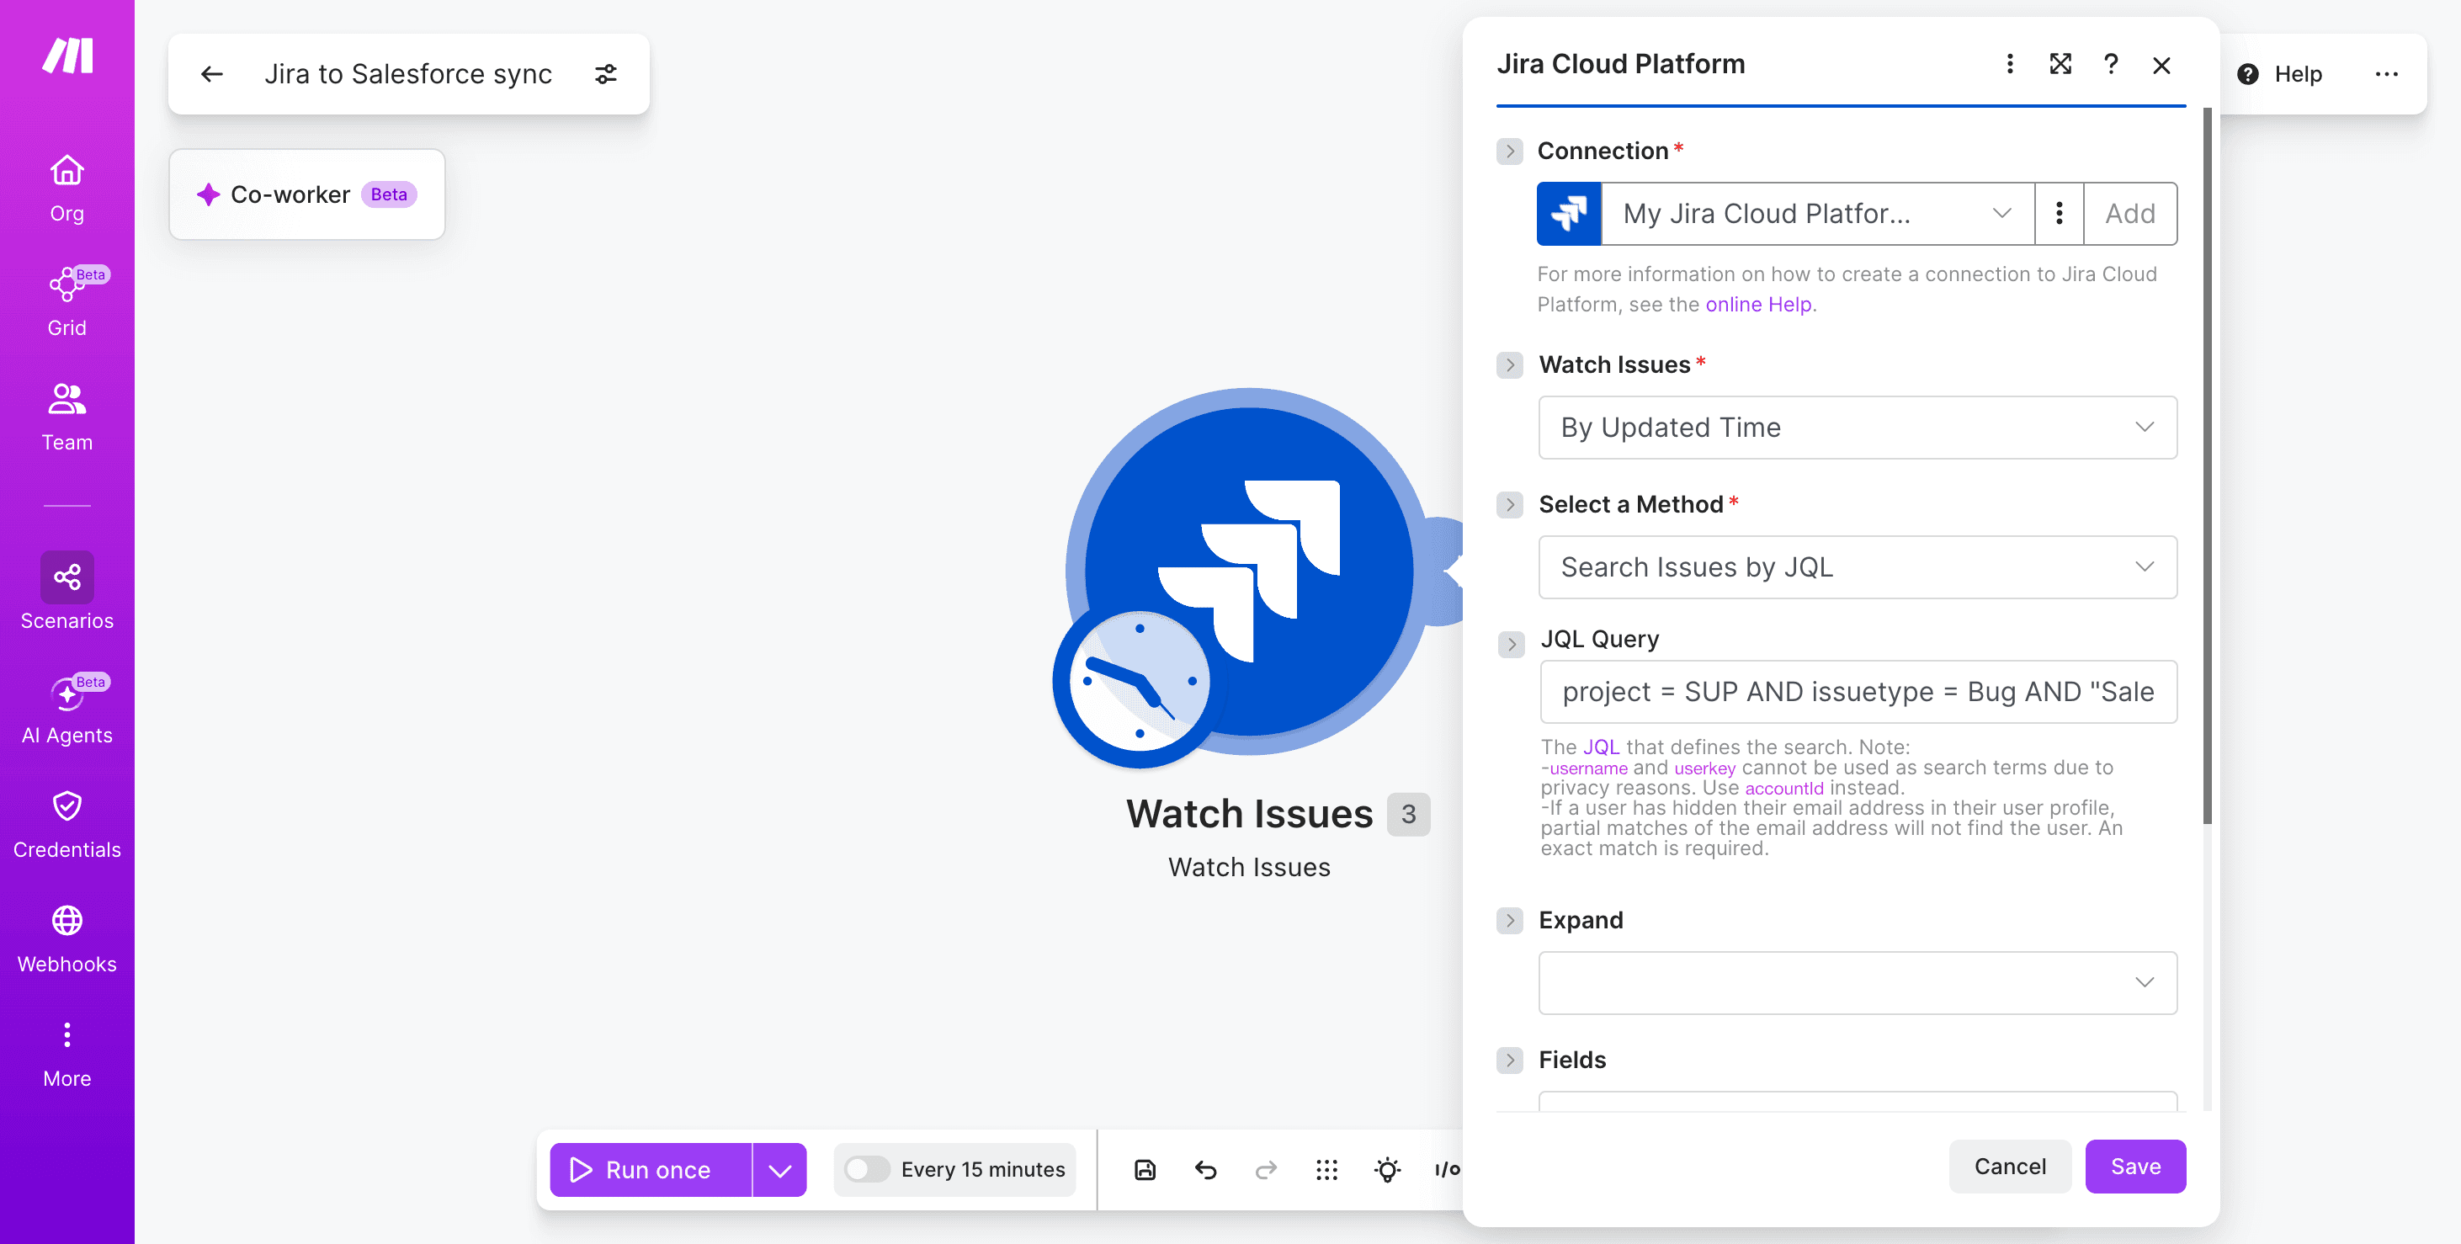Image resolution: width=2461 pixels, height=1244 pixels.
Task: Click the module number badge 3
Action: [x=1408, y=814]
